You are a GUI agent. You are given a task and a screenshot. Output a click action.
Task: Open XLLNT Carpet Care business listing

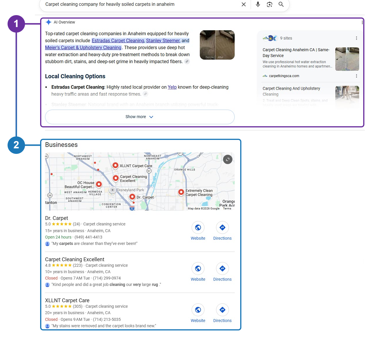(67, 300)
